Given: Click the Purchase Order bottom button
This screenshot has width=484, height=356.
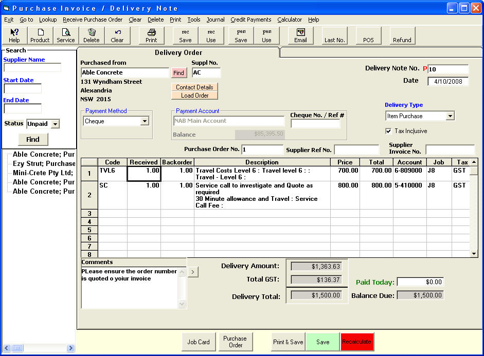Looking at the screenshot, I should coord(235,342).
